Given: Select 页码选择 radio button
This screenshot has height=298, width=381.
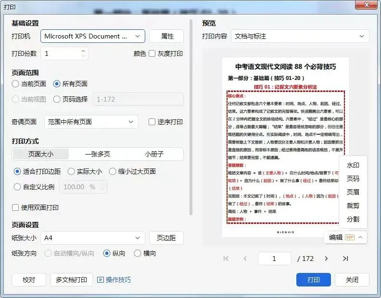Looking at the screenshot, I should click(57, 99).
